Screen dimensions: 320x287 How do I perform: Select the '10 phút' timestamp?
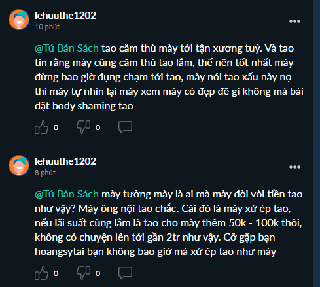[47, 27]
